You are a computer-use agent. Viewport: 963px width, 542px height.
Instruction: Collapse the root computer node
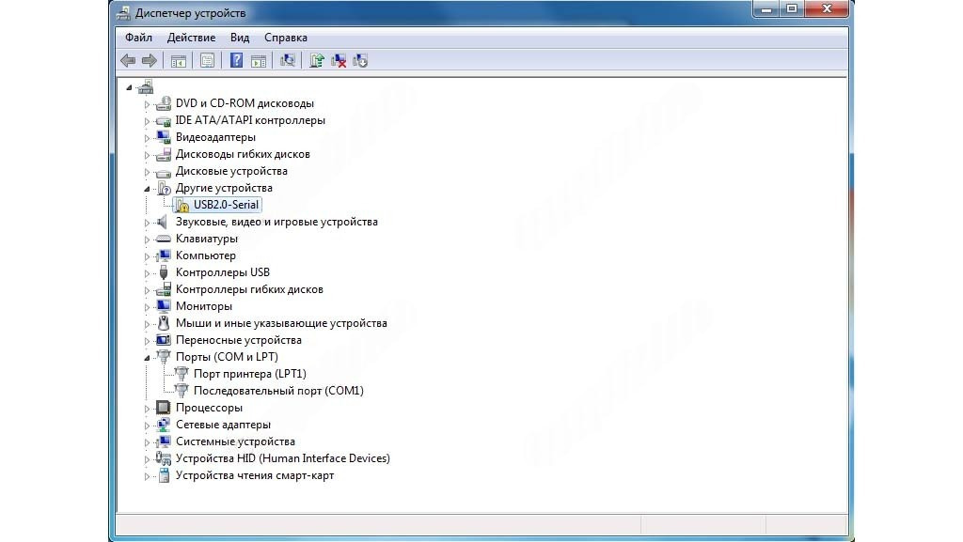point(130,87)
